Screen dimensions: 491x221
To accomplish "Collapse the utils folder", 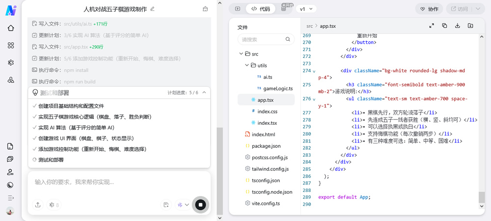I will coord(247,65).
